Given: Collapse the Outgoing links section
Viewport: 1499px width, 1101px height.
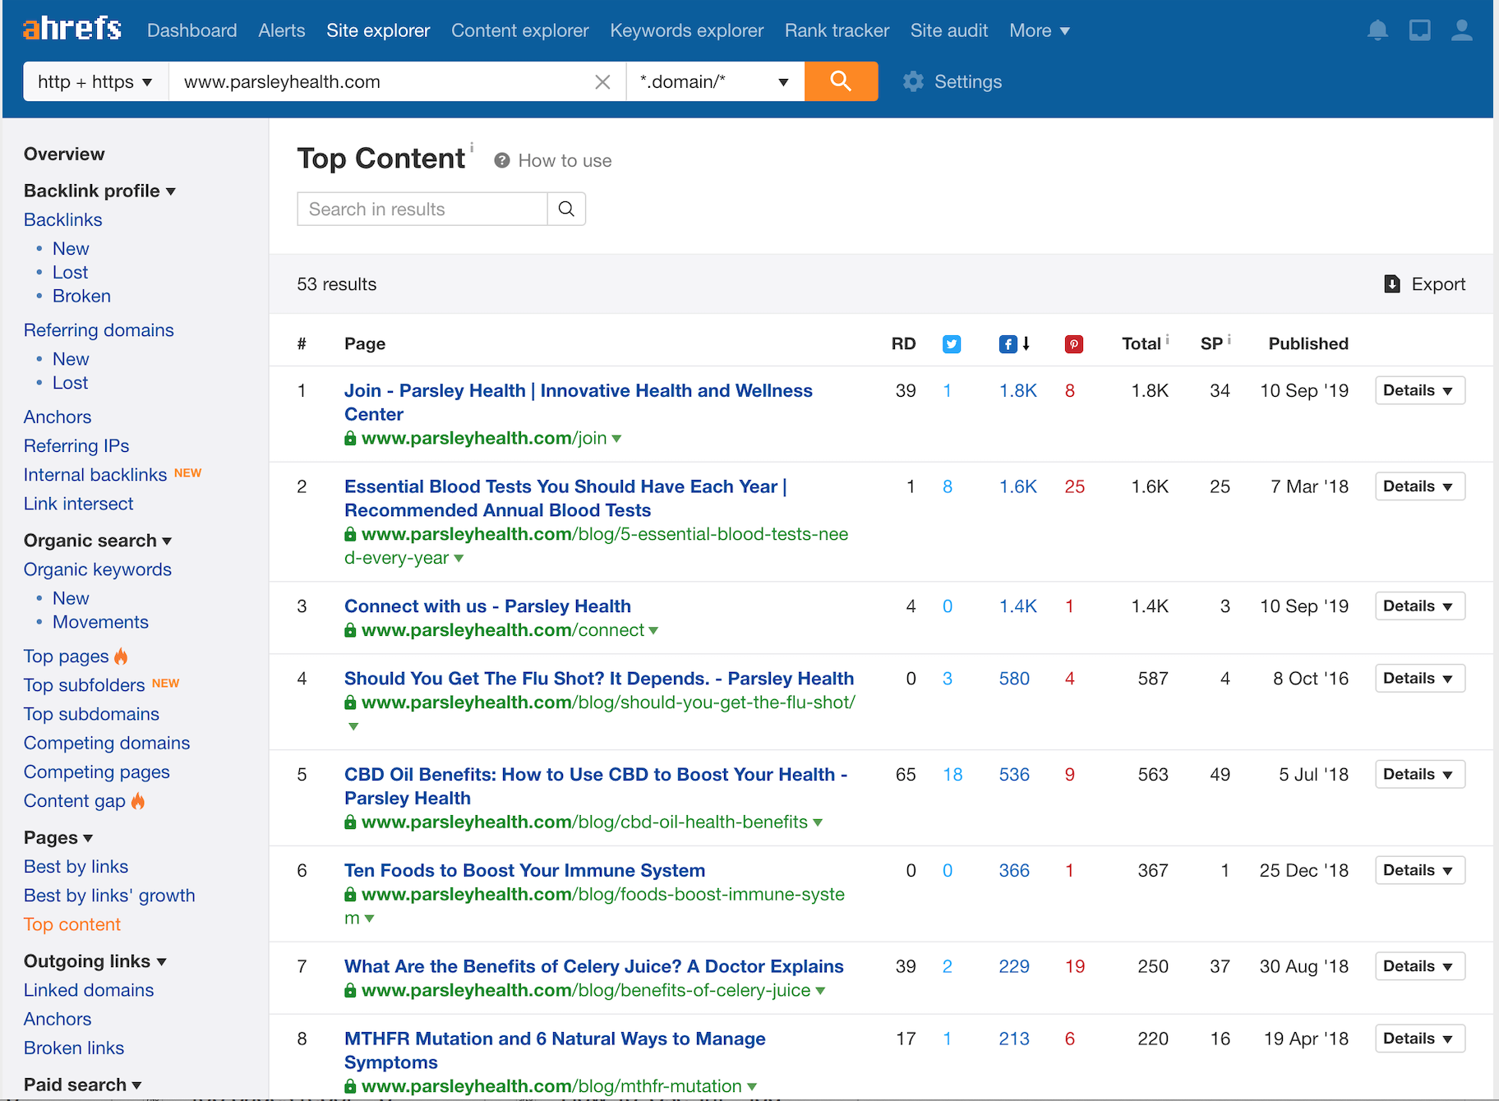Looking at the screenshot, I should click(x=95, y=961).
